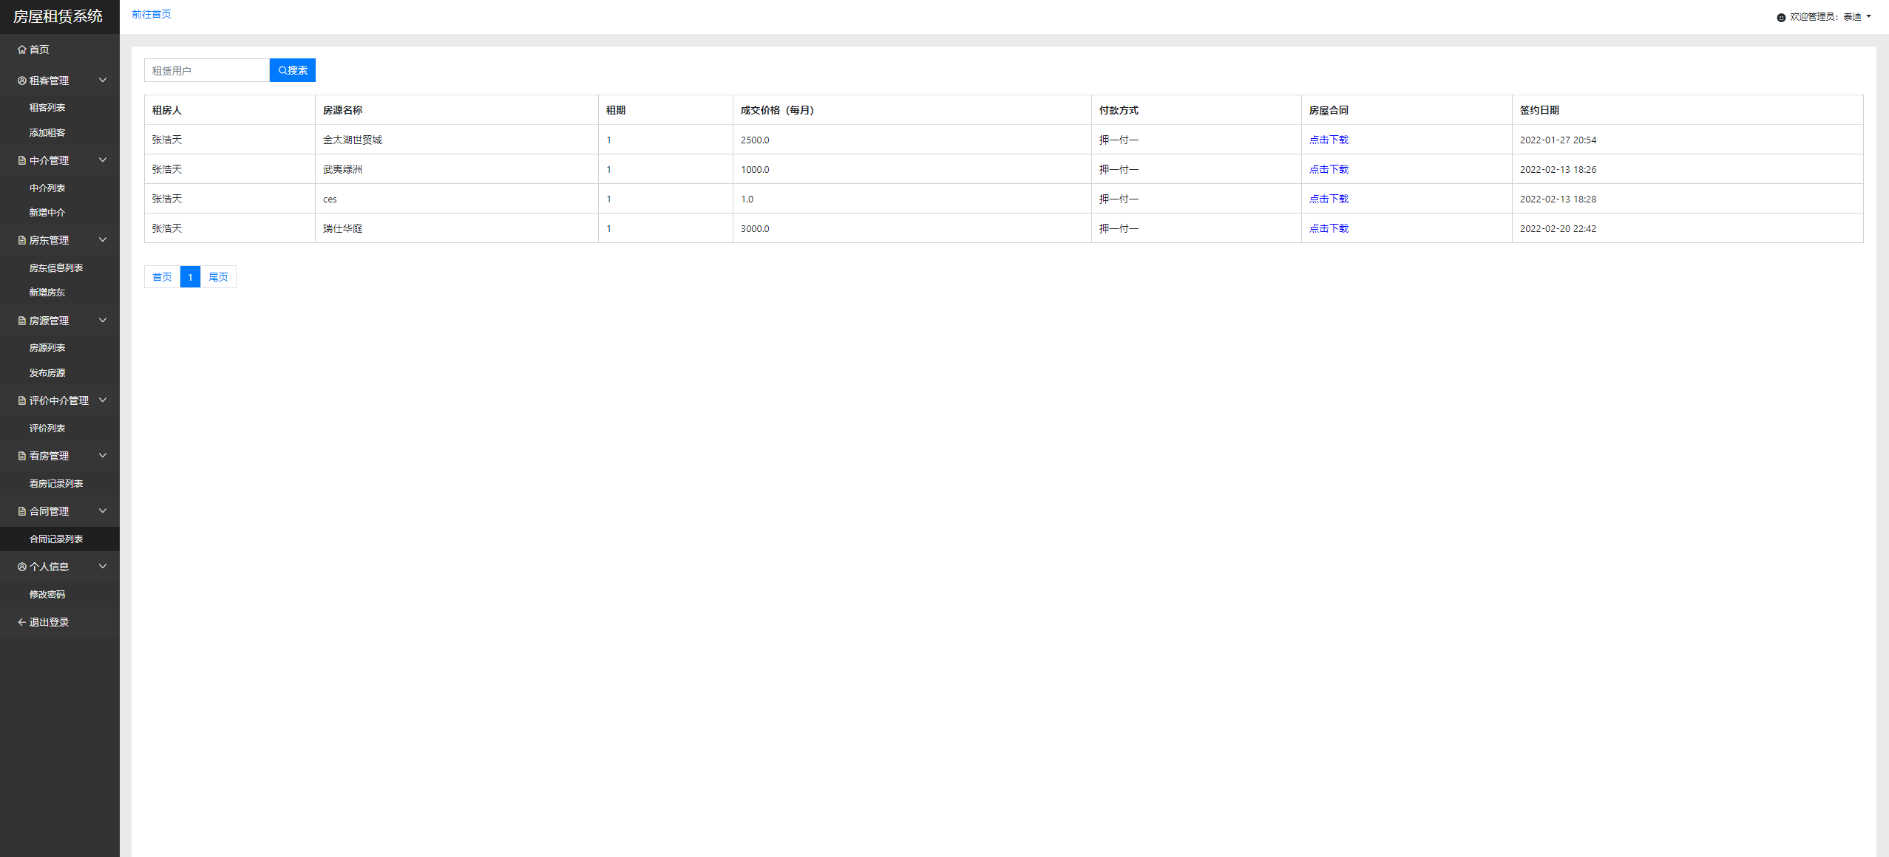
Task: Click the smiley avatar icon in header
Action: 1781,17
